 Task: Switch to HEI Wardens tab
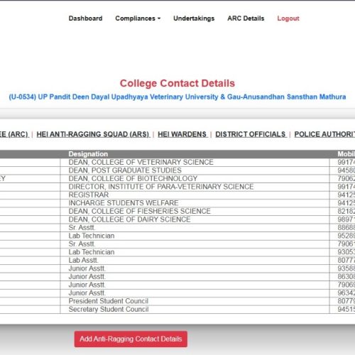tap(182, 134)
